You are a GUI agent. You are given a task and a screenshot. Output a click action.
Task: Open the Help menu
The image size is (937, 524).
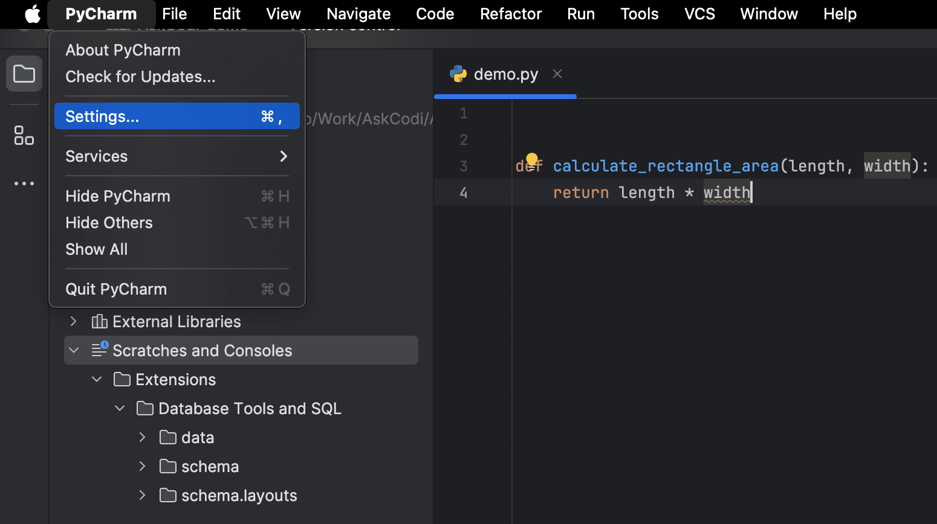pos(840,14)
